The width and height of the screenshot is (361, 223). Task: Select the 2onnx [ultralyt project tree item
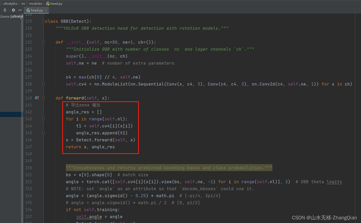point(12,17)
